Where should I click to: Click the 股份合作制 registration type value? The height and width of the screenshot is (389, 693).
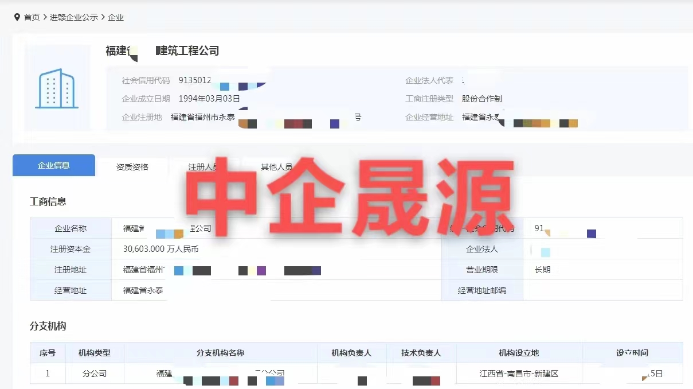point(482,99)
